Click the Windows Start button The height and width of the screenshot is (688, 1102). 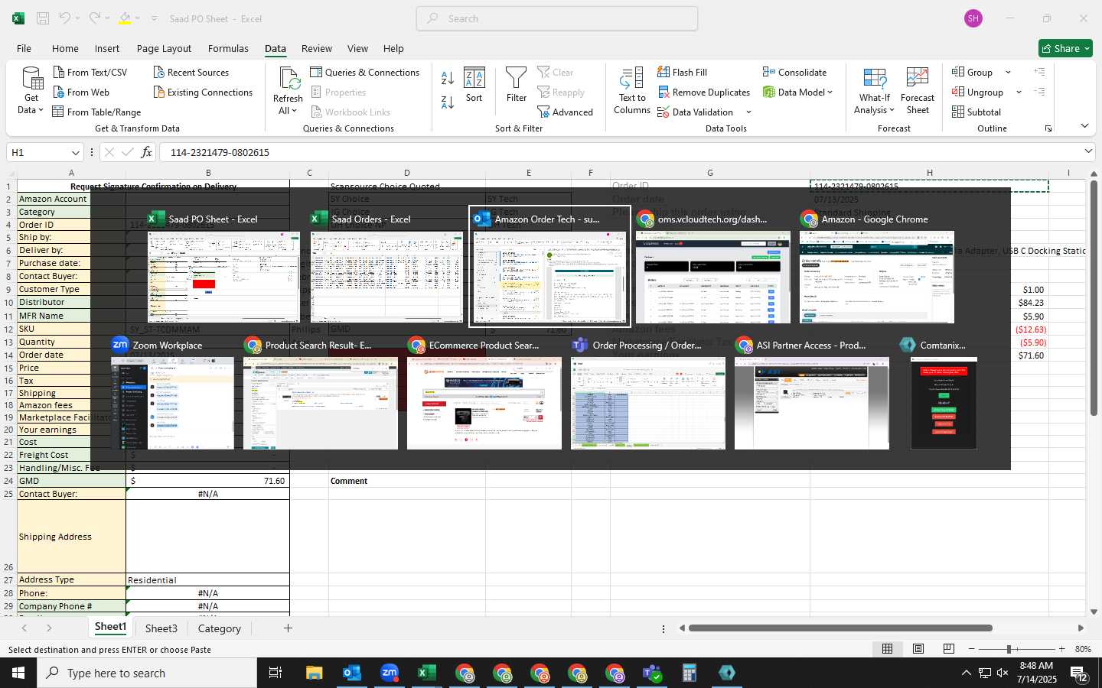click(18, 673)
